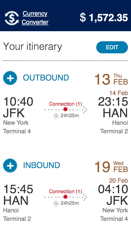Expand the INBOUND flight details plus icon

click(x=10, y=166)
